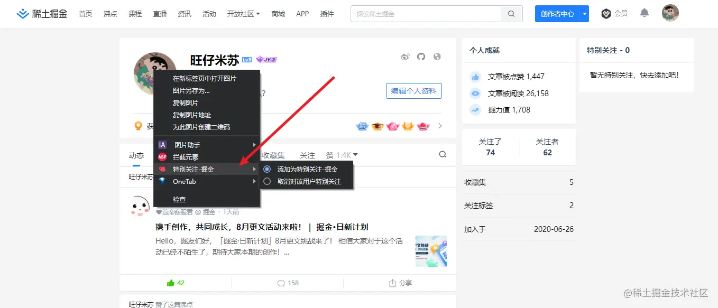The height and width of the screenshot is (308, 718).
Task: Click the OneTab diamond icon
Action: 162,181
